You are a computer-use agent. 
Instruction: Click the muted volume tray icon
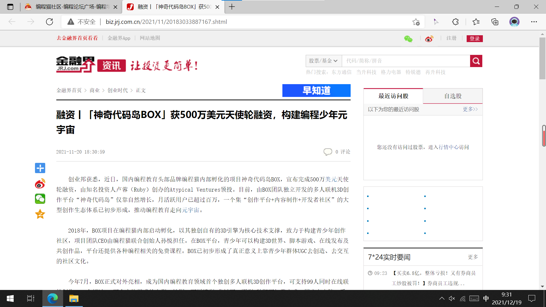click(x=452, y=298)
